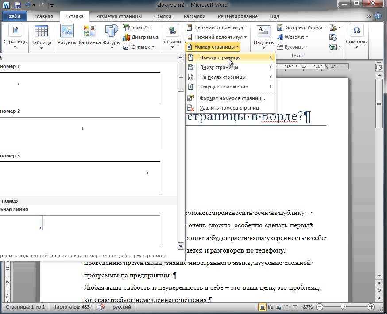Image resolution: width=387 pixels, height=314 pixels.
Task: Switch to the Разметка страницы tab
Action: (119, 16)
